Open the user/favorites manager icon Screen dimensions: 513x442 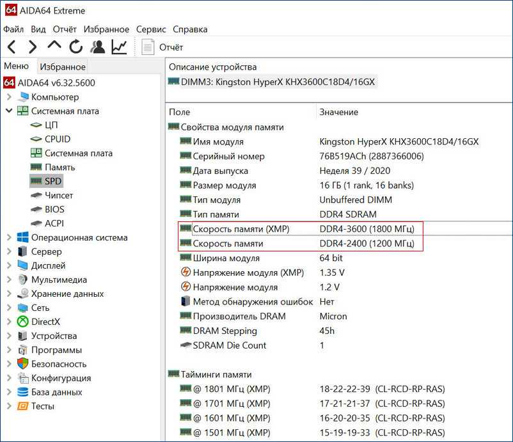pos(97,47)
